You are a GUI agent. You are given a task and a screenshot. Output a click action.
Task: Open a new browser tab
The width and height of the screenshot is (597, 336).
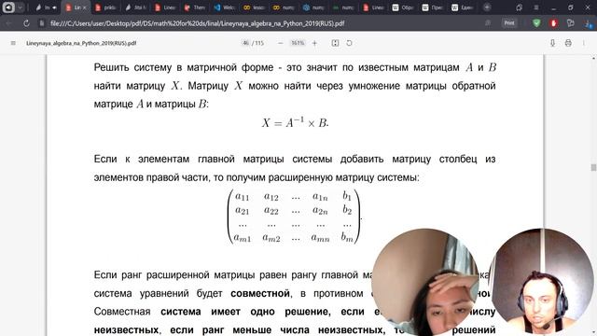point(487,7)
